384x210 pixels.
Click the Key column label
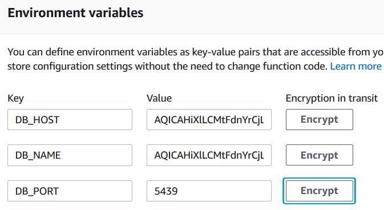tap(15, 98)
